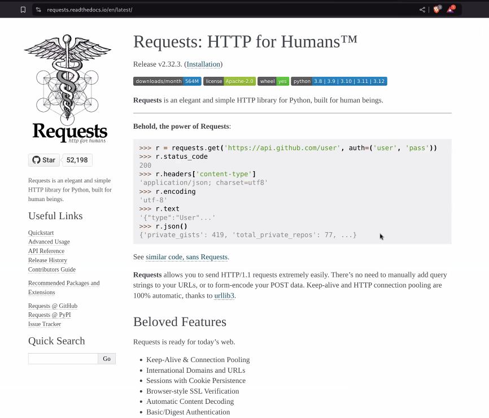489x418 pixels.
Task: Click 'Behold, the power of Requests' text
Action: (181, 127)
